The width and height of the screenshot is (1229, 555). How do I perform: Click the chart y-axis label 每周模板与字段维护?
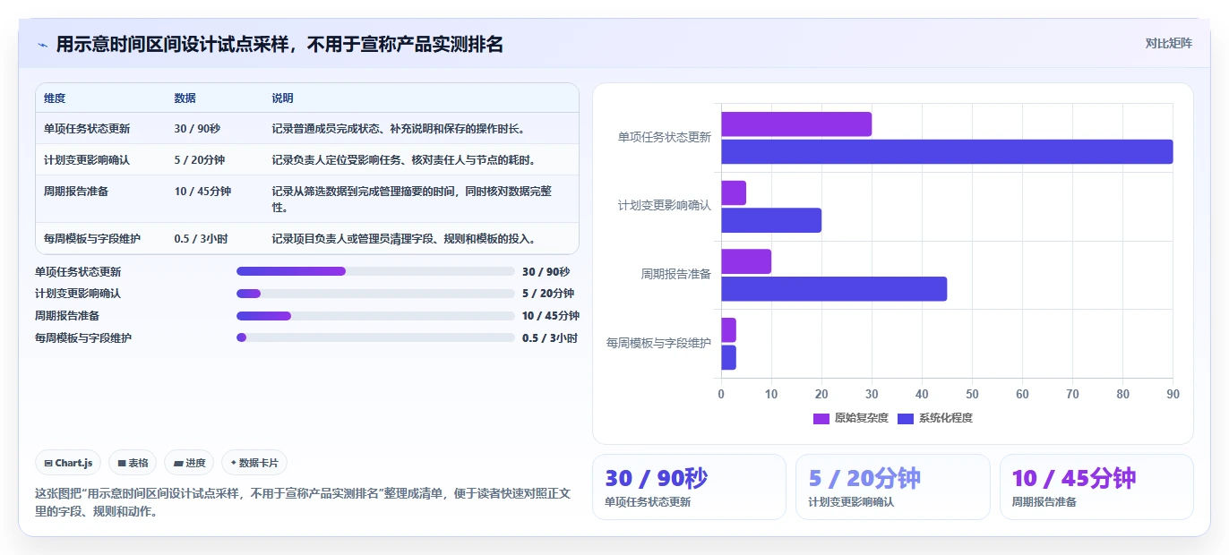(659, 343)
